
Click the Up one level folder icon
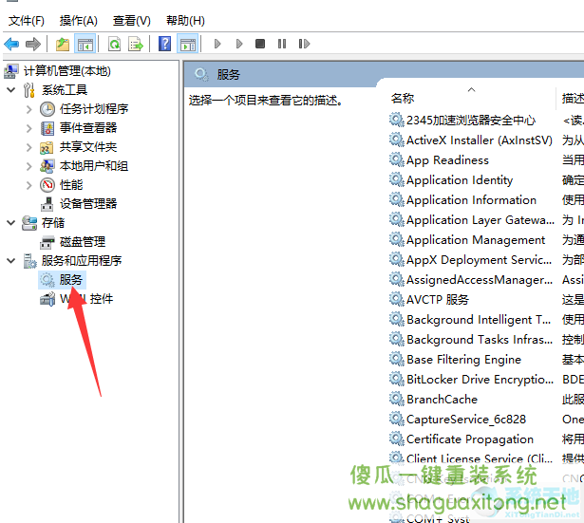63,44
